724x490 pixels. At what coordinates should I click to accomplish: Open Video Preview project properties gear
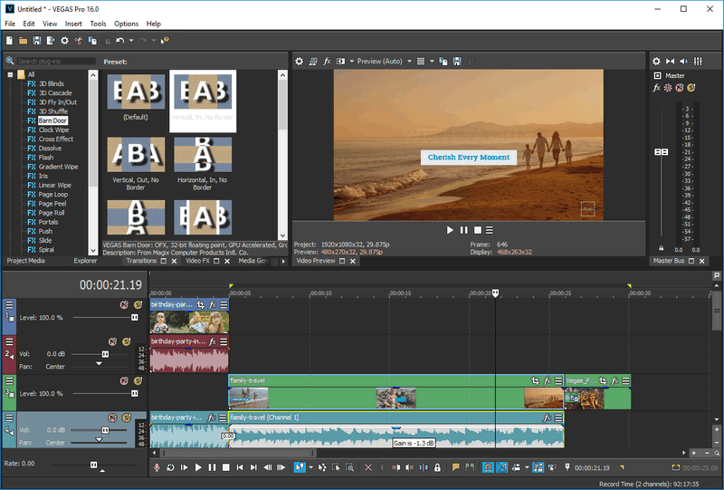pyautogui.click(x=300, y=61)
